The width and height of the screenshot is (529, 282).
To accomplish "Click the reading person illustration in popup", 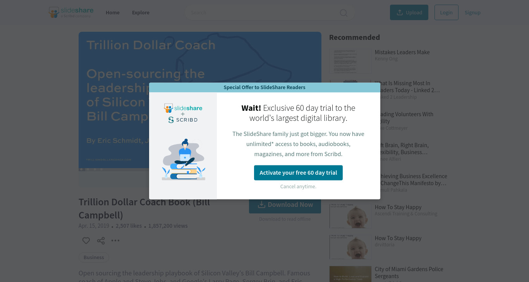I will click(184, 159).
